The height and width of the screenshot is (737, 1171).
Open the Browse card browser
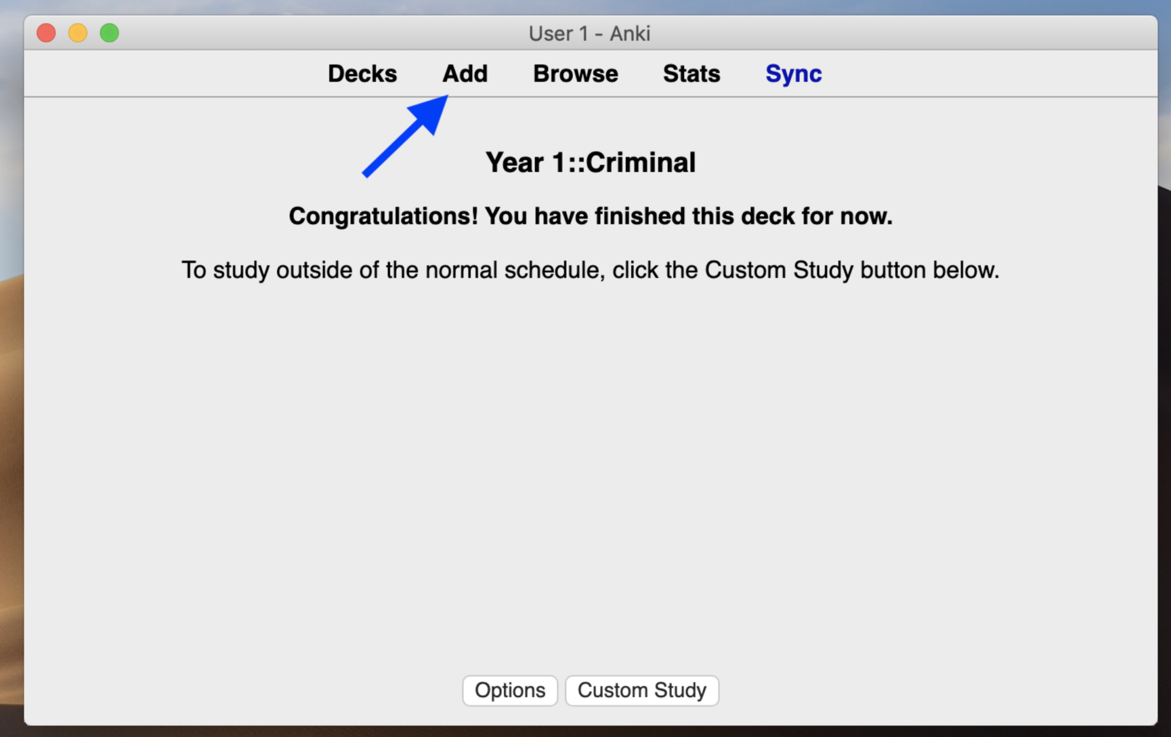point(575,74)
